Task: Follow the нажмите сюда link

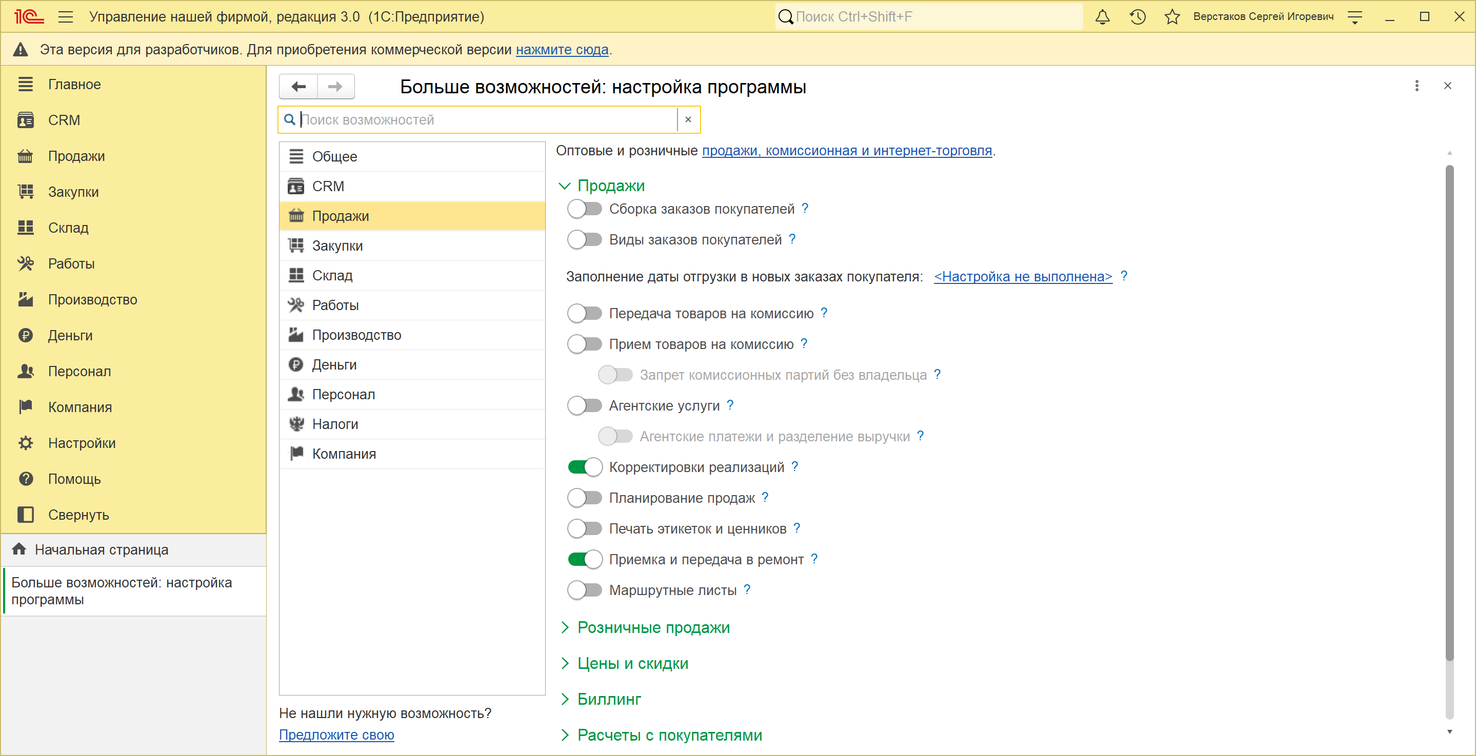Action: click(562, 50)
